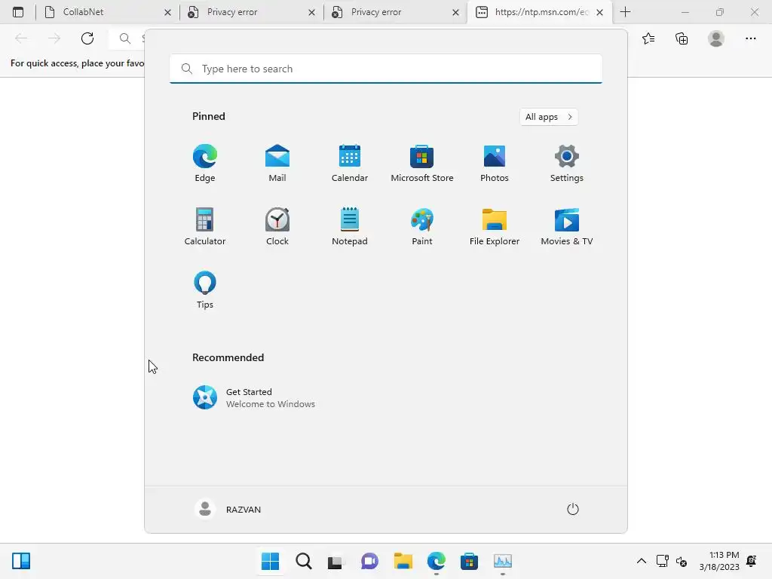772x579 pixels.
Task: Open Edge profile avatar
Action: click(x=716, y=38)
